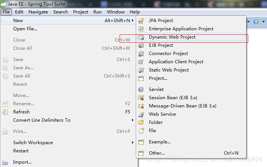
Task: Choose Open File... from File menu
Action: coord(69,29)
